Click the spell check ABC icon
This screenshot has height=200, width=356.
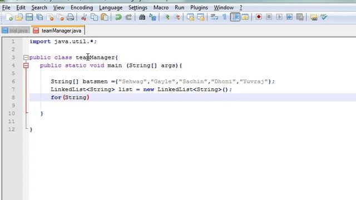tap(324, 17)
